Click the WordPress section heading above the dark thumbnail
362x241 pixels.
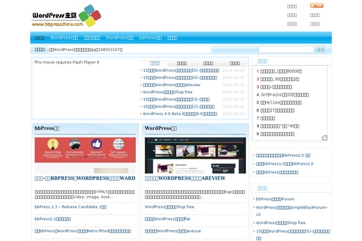coord(160,128)
